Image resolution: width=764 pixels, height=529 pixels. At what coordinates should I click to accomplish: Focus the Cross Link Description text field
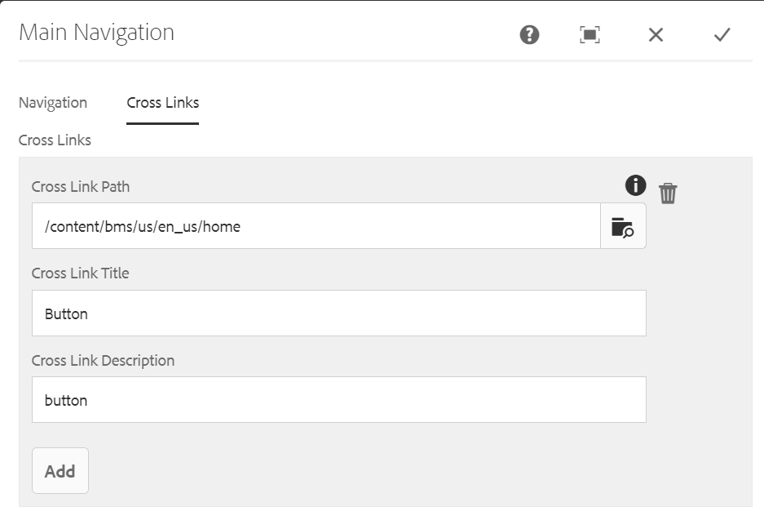coord(339,400)
